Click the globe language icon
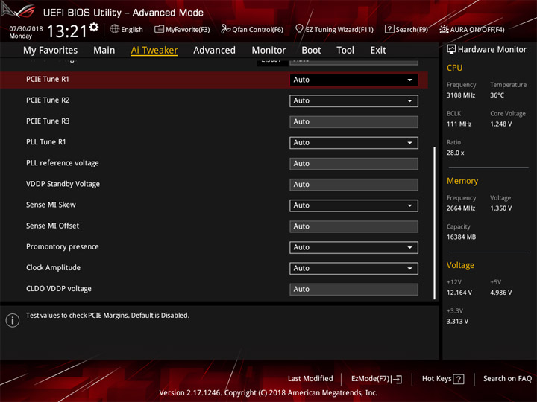 tap(115, 29)
